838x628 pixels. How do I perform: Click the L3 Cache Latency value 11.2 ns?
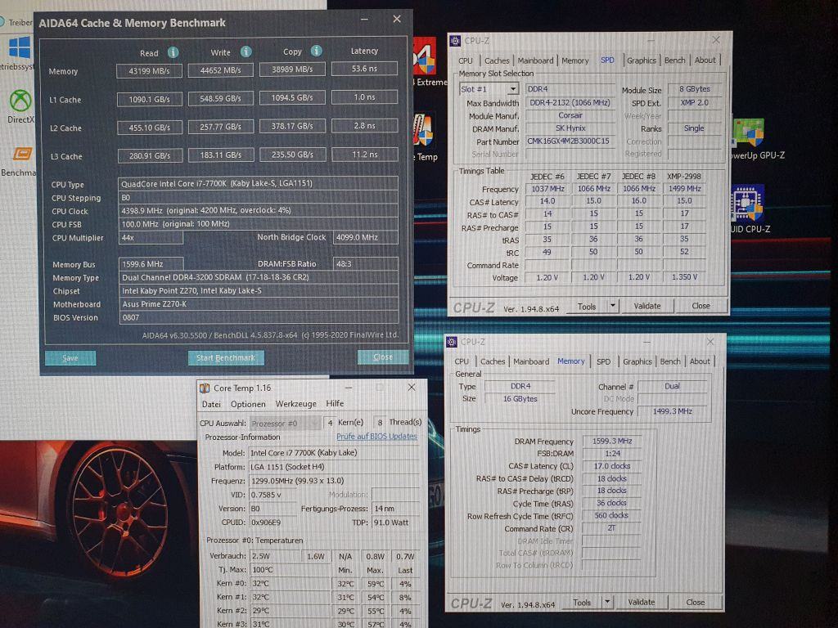coord(365,155)
